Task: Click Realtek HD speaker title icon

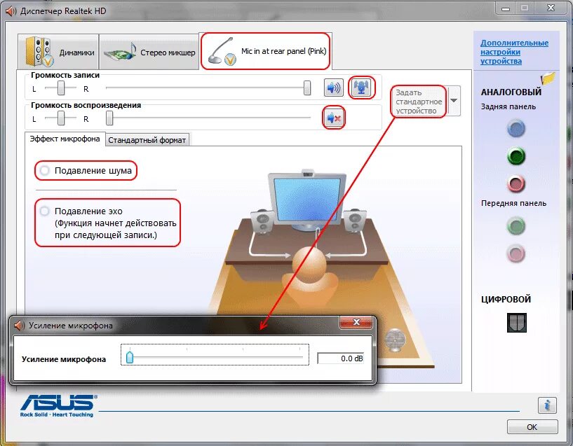Action: pyautogui.click(x=11, y=11)
